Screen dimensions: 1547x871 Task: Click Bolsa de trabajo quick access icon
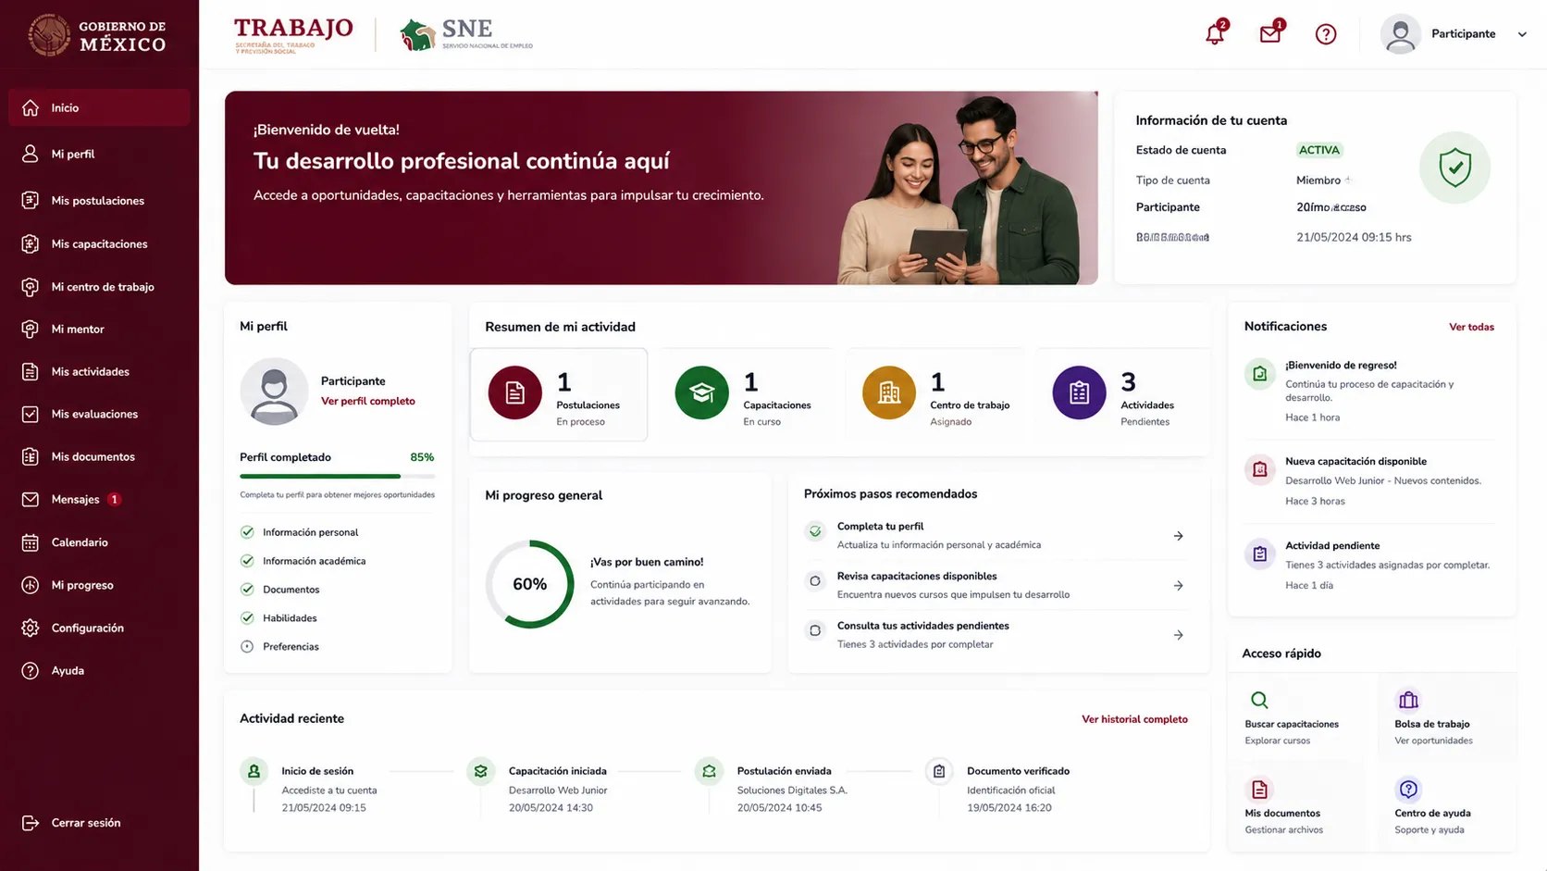click(1408, 700)
